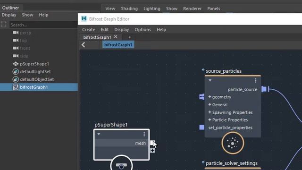Select defaultObjectSet in the Outliner
302x170 pixels.
pos(37,79)
